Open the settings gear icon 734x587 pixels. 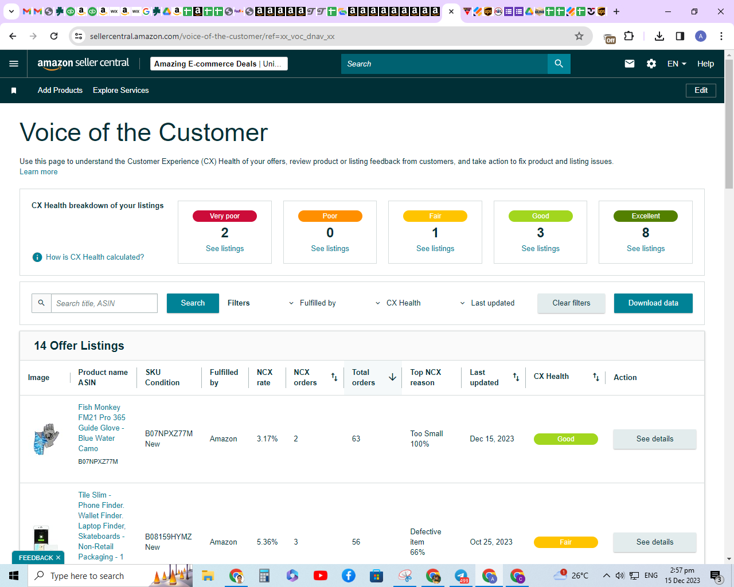point(651,64)
